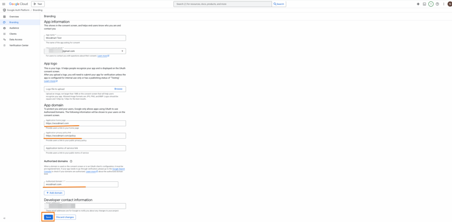Screen dimensions: 452x222
Task: Open the three-dot settings menu
Action: pyautogui.click(x=444, y=4)
